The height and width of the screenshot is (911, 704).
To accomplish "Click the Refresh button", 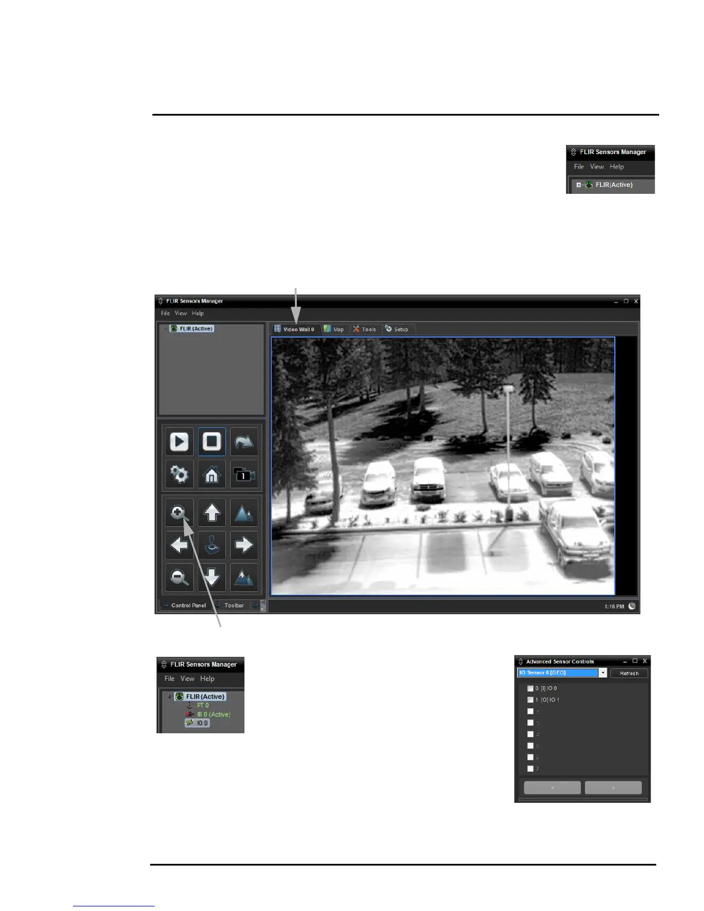I will point(629,673).
